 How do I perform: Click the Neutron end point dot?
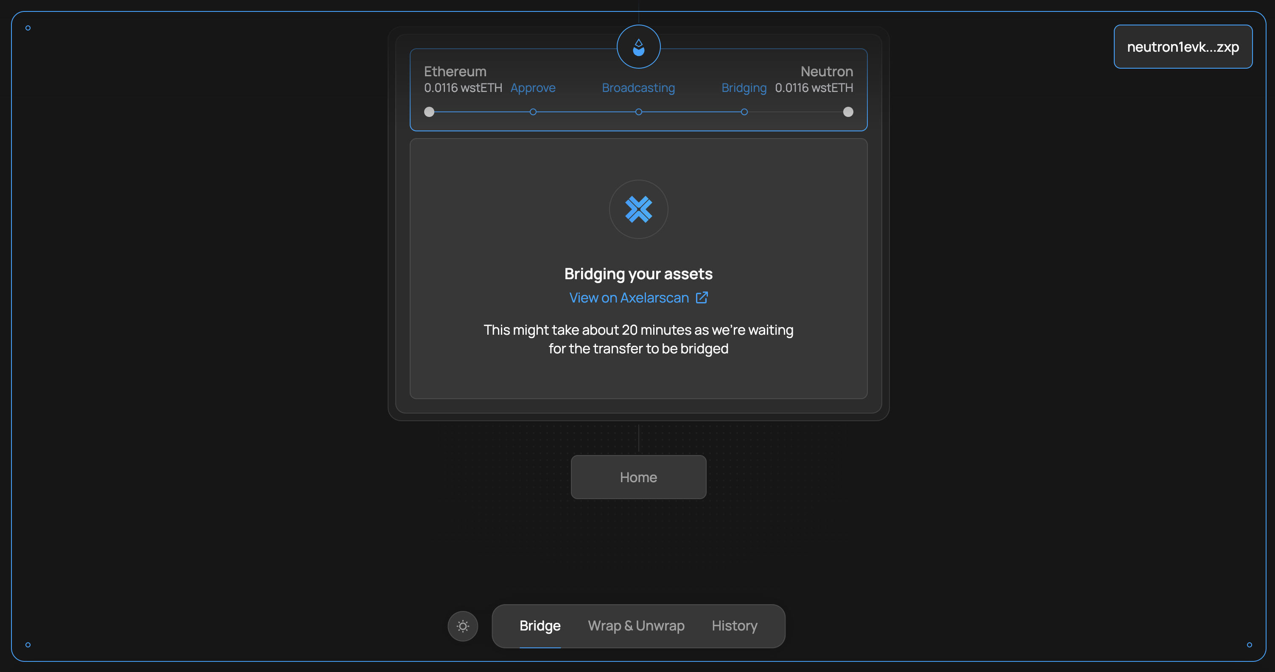click(x=848, y=112)
